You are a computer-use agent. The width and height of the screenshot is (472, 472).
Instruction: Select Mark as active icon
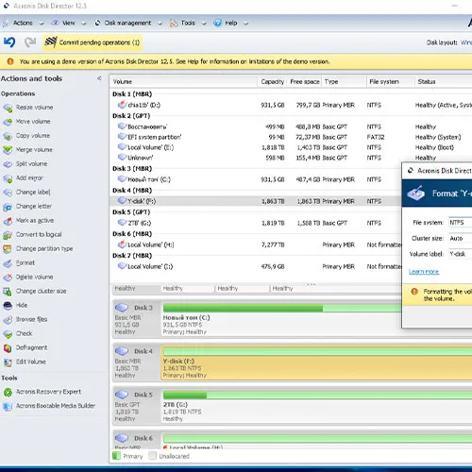tap(8, 221)
